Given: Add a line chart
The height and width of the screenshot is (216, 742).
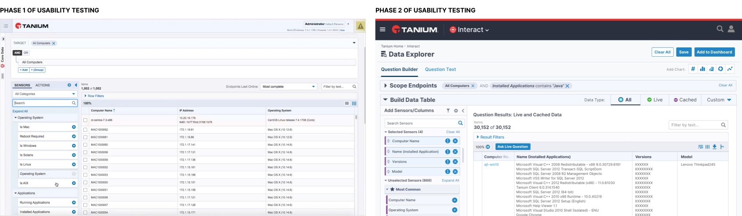Looking at the screenshot, I should click(x=730, y=69).
